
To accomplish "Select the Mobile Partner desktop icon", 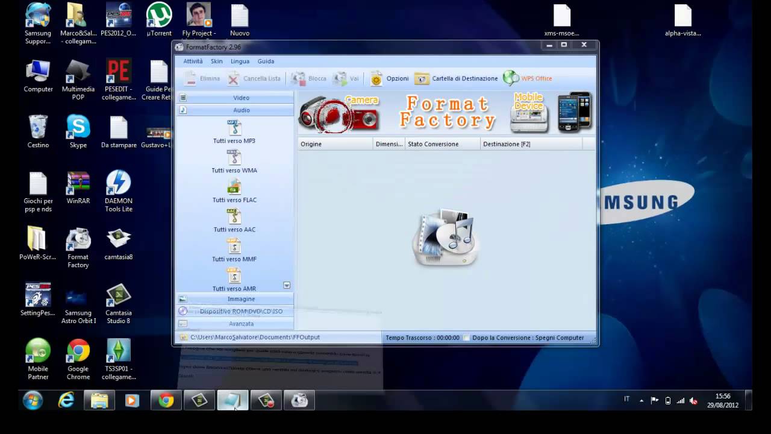I will [38, 359].
